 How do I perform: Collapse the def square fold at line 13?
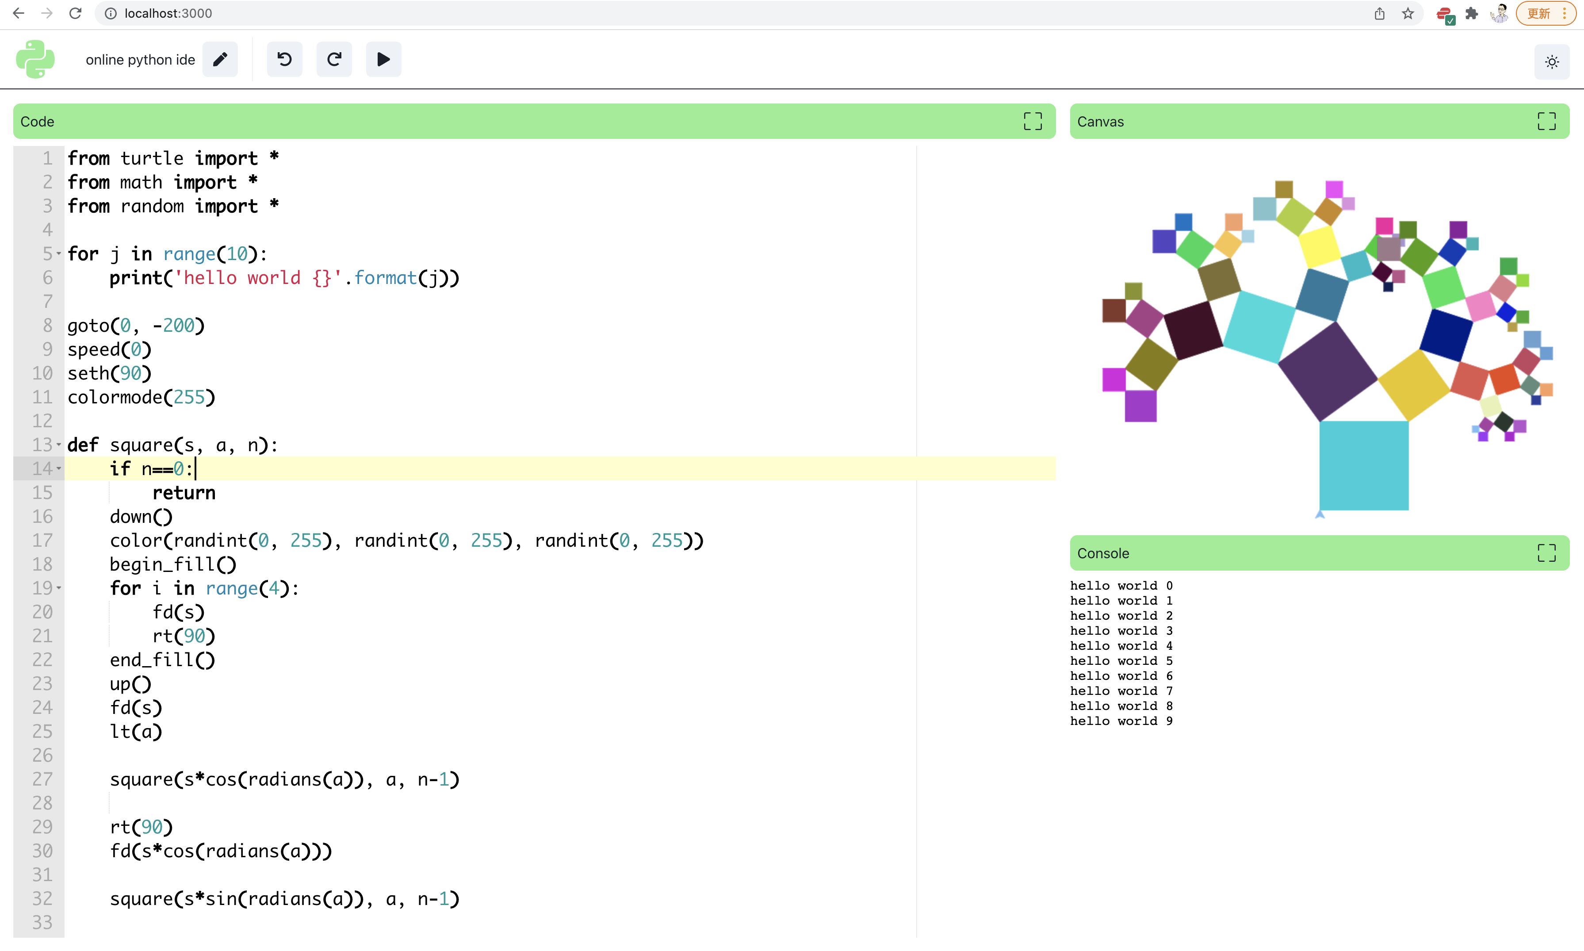click(x=59, y=445)
